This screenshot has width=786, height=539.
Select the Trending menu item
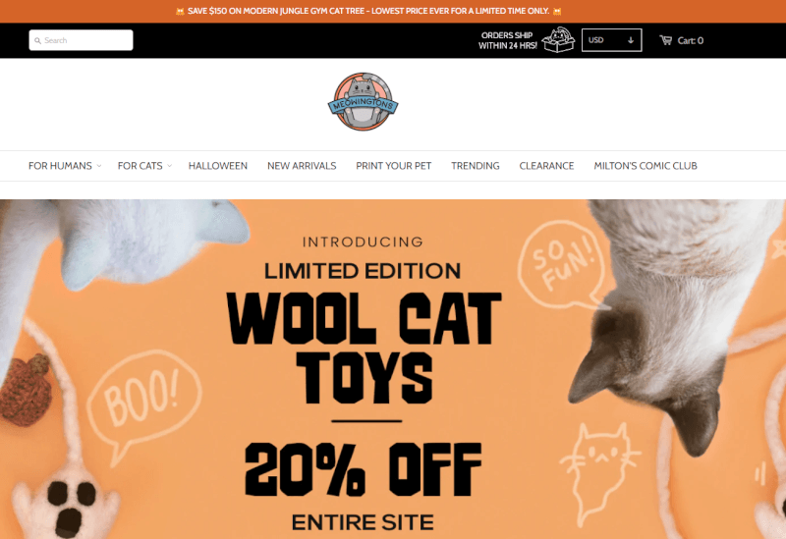[x=476, y=166]
